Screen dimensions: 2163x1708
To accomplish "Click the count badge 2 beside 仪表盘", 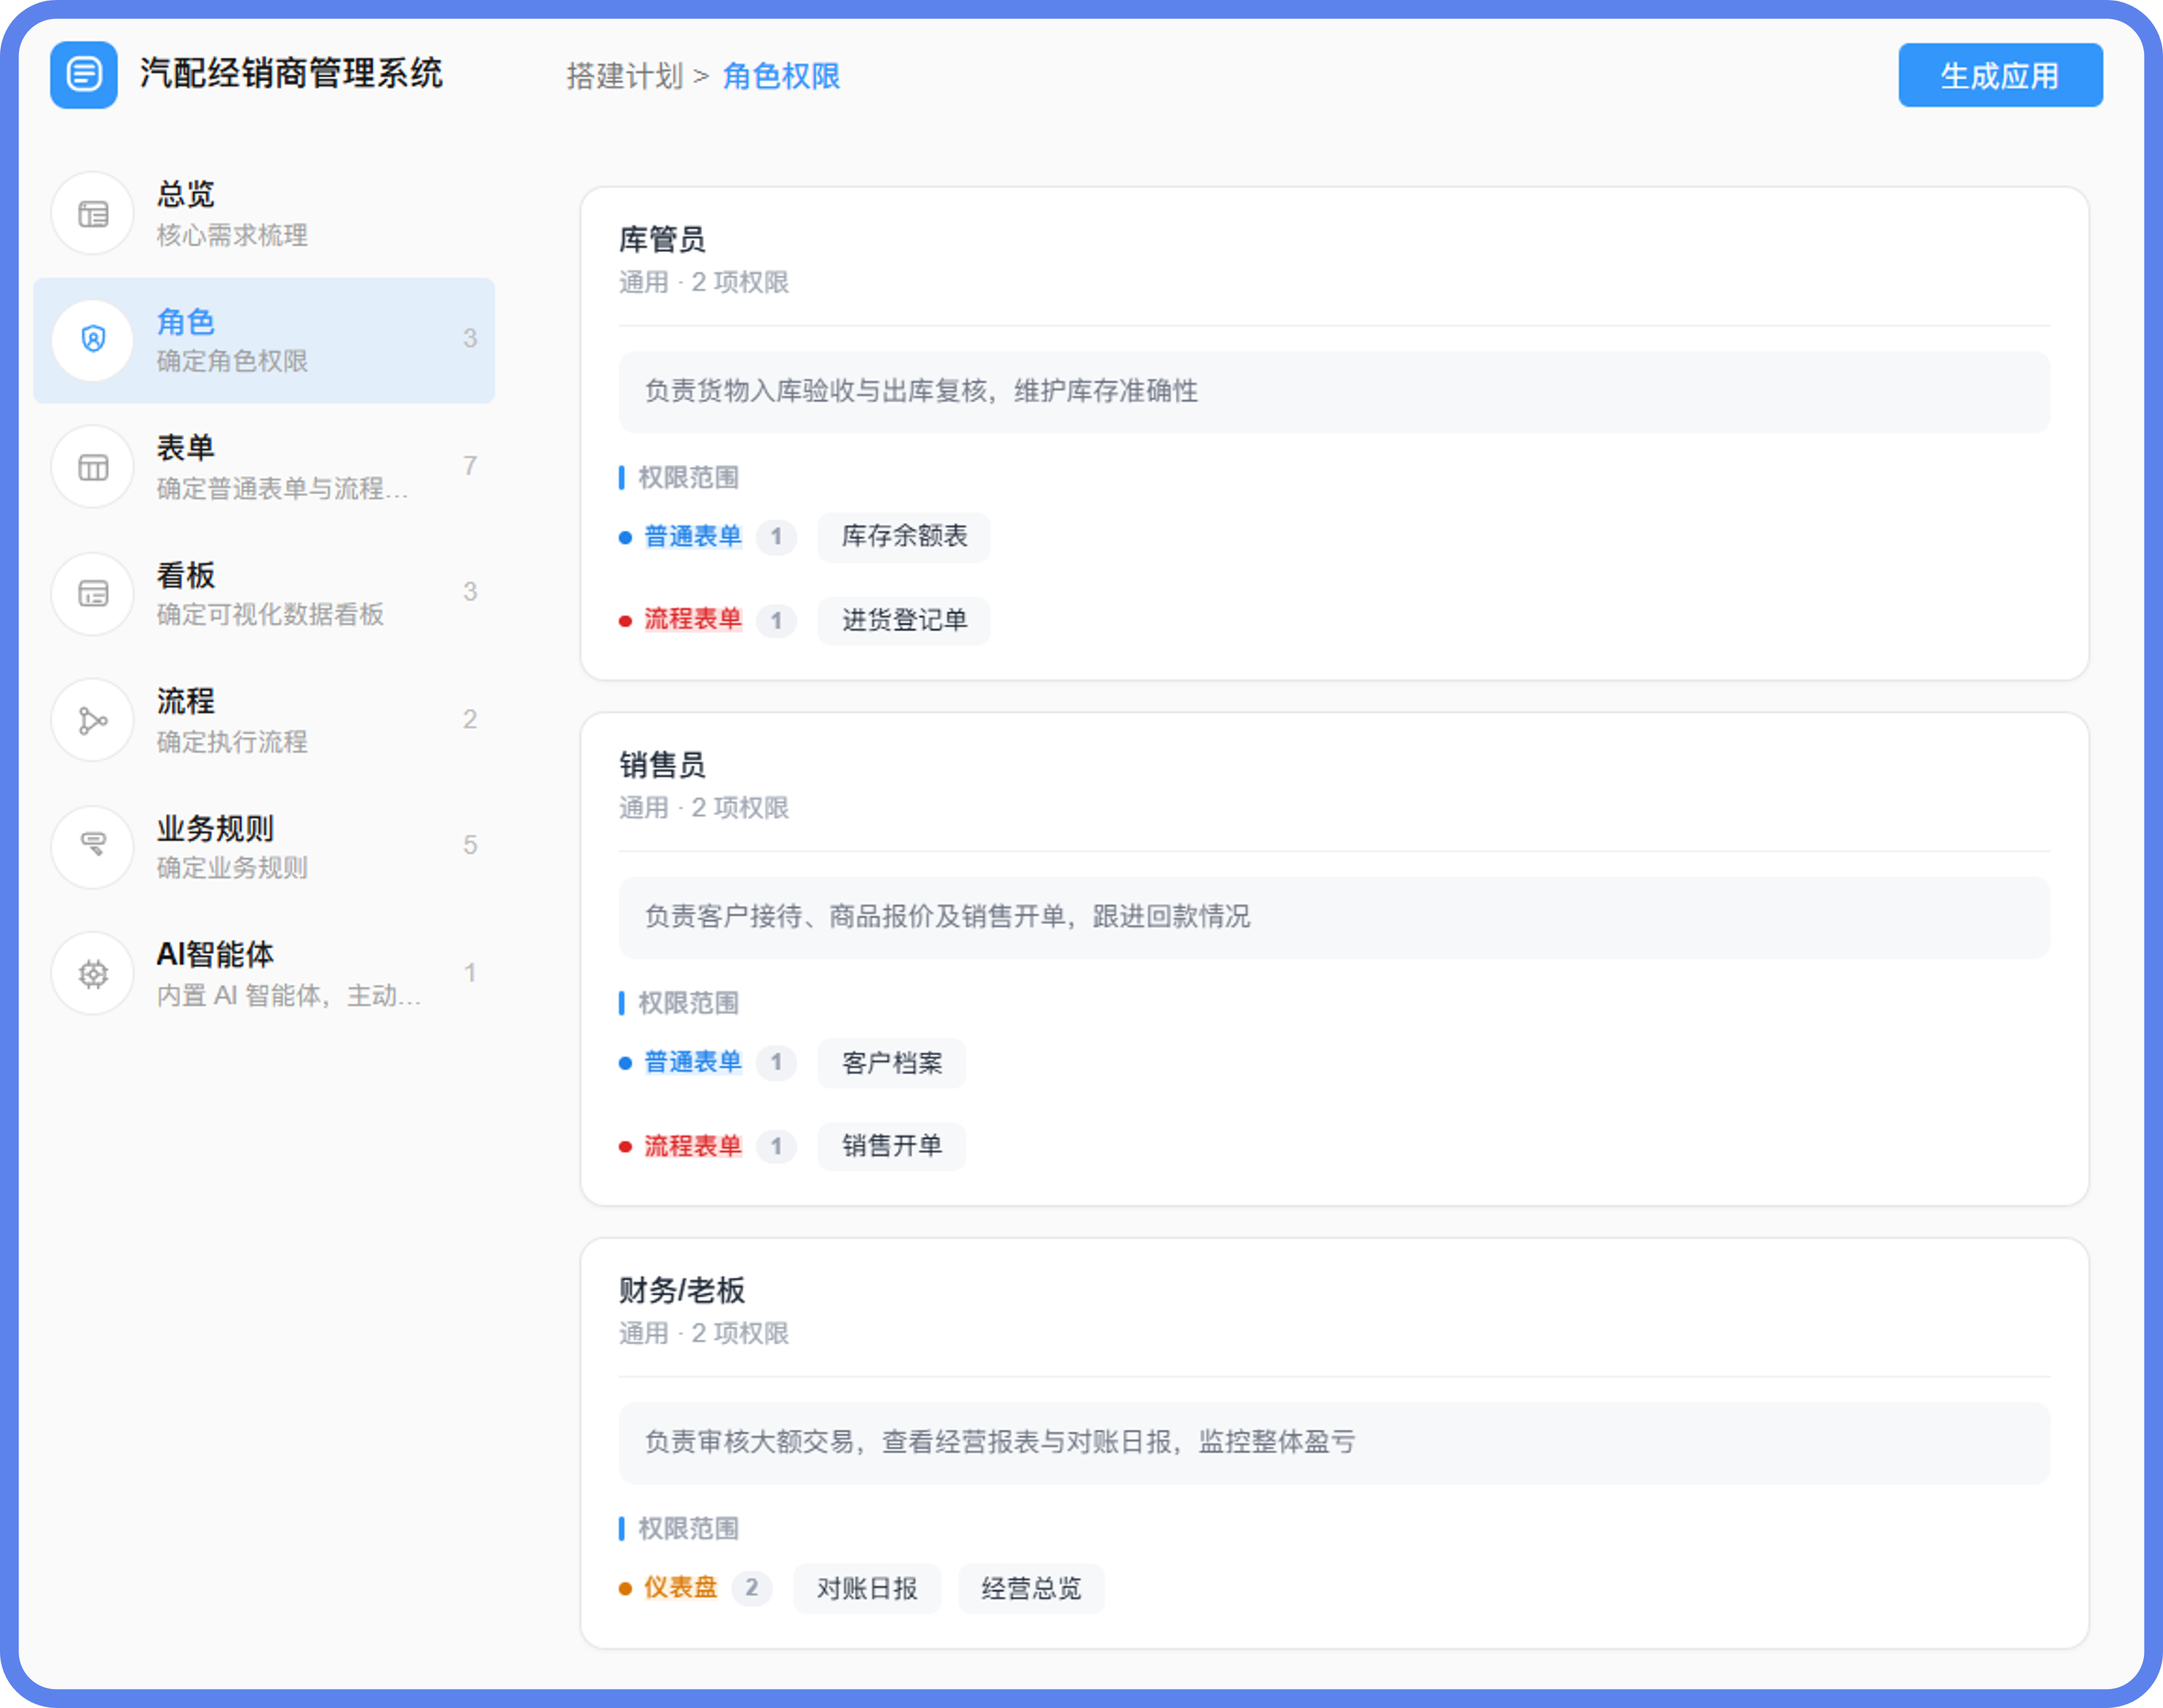I will coord(752,1588).
